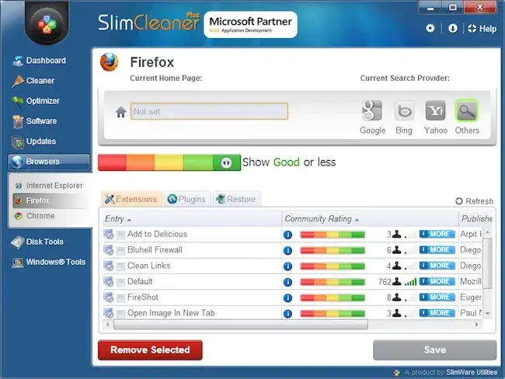This screenshot has width=505, height=379.
Task: Click red segment of rating filter
Action: (x=112, y=162)
